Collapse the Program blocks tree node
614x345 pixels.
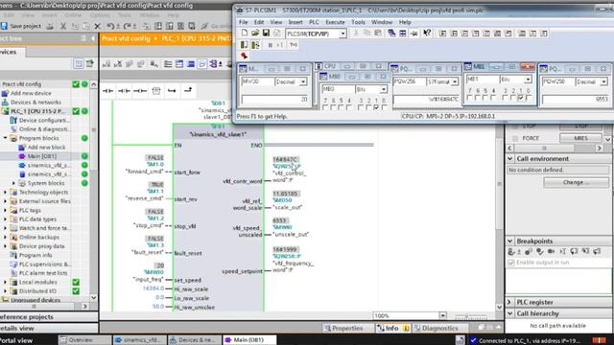click(6, 138)
